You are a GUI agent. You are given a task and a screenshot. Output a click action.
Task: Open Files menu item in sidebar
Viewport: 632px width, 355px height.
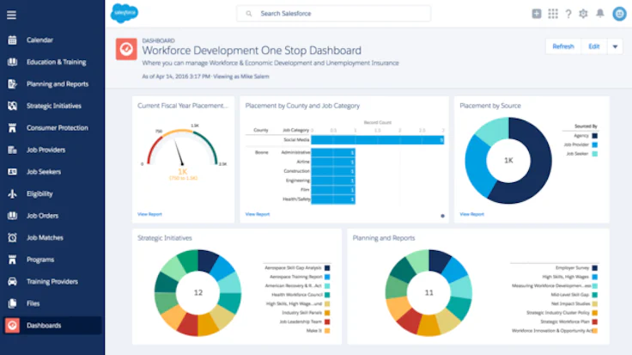[x=33, y=303]
